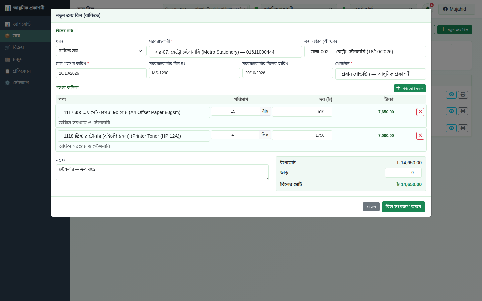
Task: Click the মজুদ menu label in sidebar
Action: (x=18, y=59)
